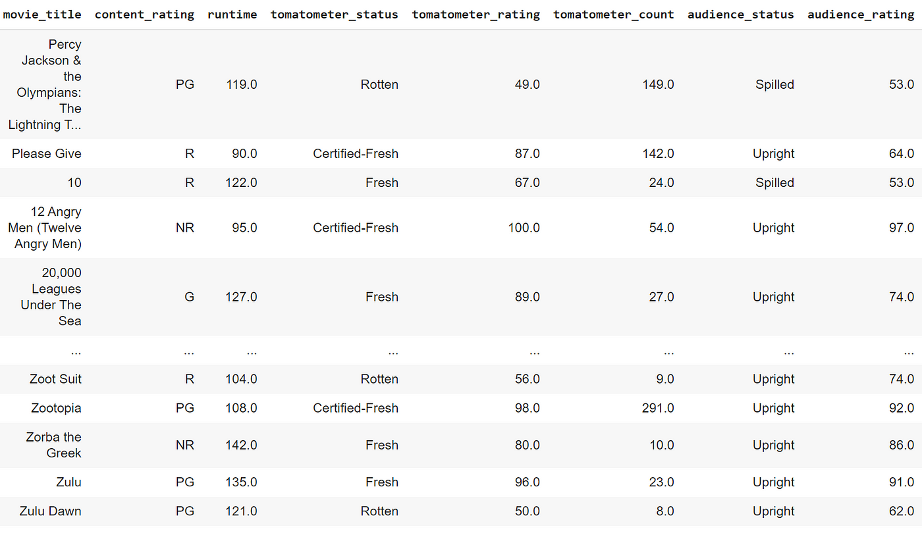
Task: Click tomatometer count 149.0
Action: (658, 84)
